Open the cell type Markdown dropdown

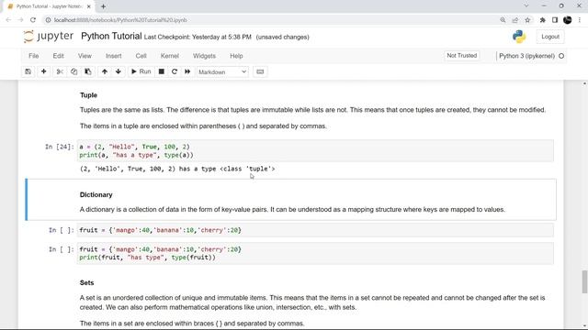(x=222, y=71)
